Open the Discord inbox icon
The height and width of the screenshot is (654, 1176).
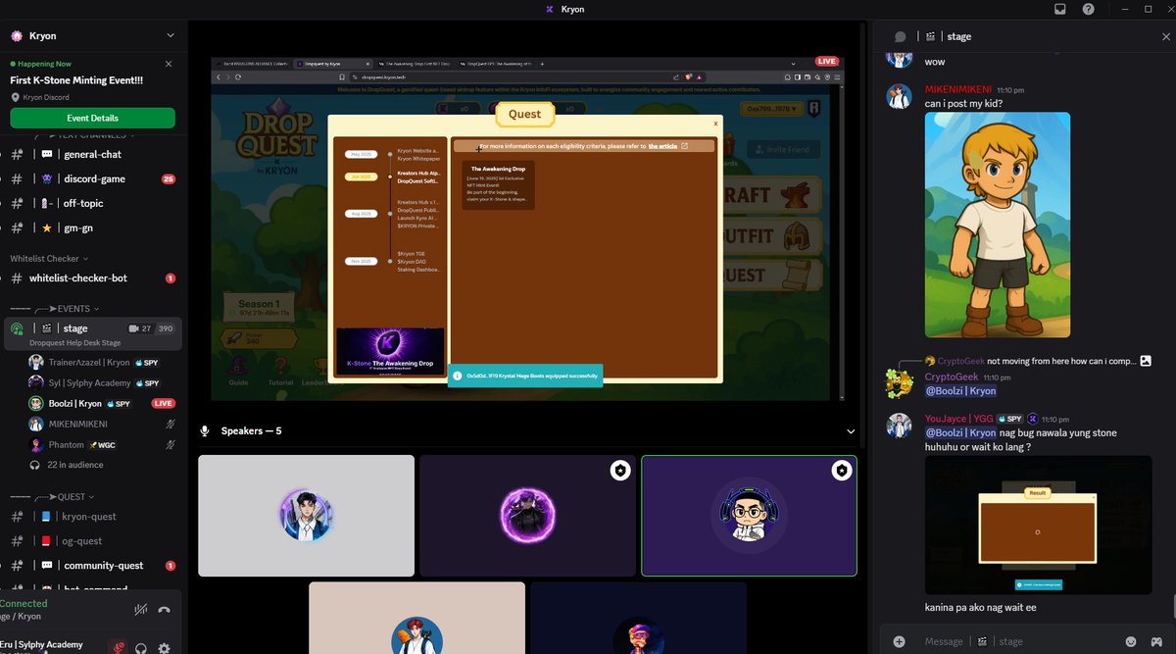pos(1060,9)
